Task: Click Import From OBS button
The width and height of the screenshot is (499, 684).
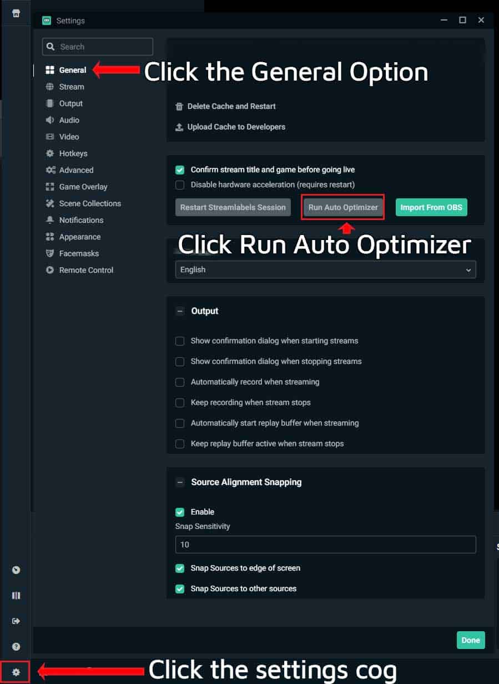Action: click(431, 207)
